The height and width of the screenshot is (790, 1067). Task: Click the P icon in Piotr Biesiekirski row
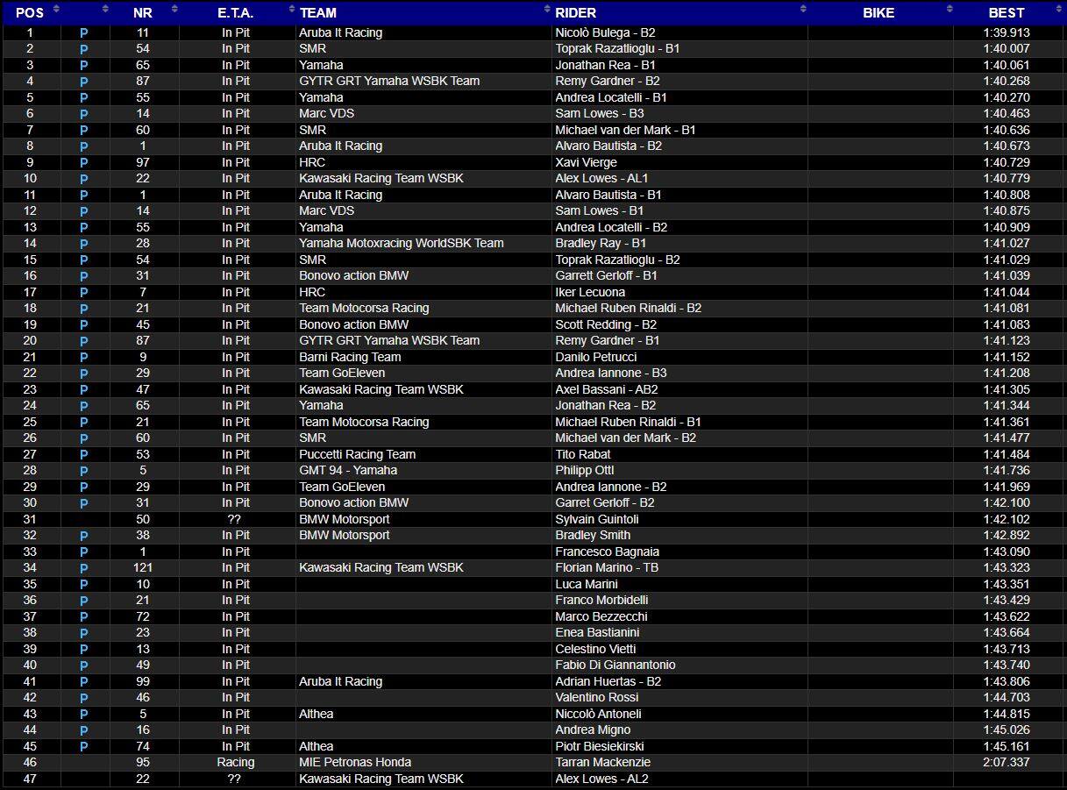(84, 747)
